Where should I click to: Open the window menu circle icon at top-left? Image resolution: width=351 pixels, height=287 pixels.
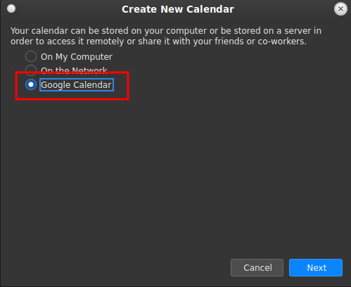[11, 8]
